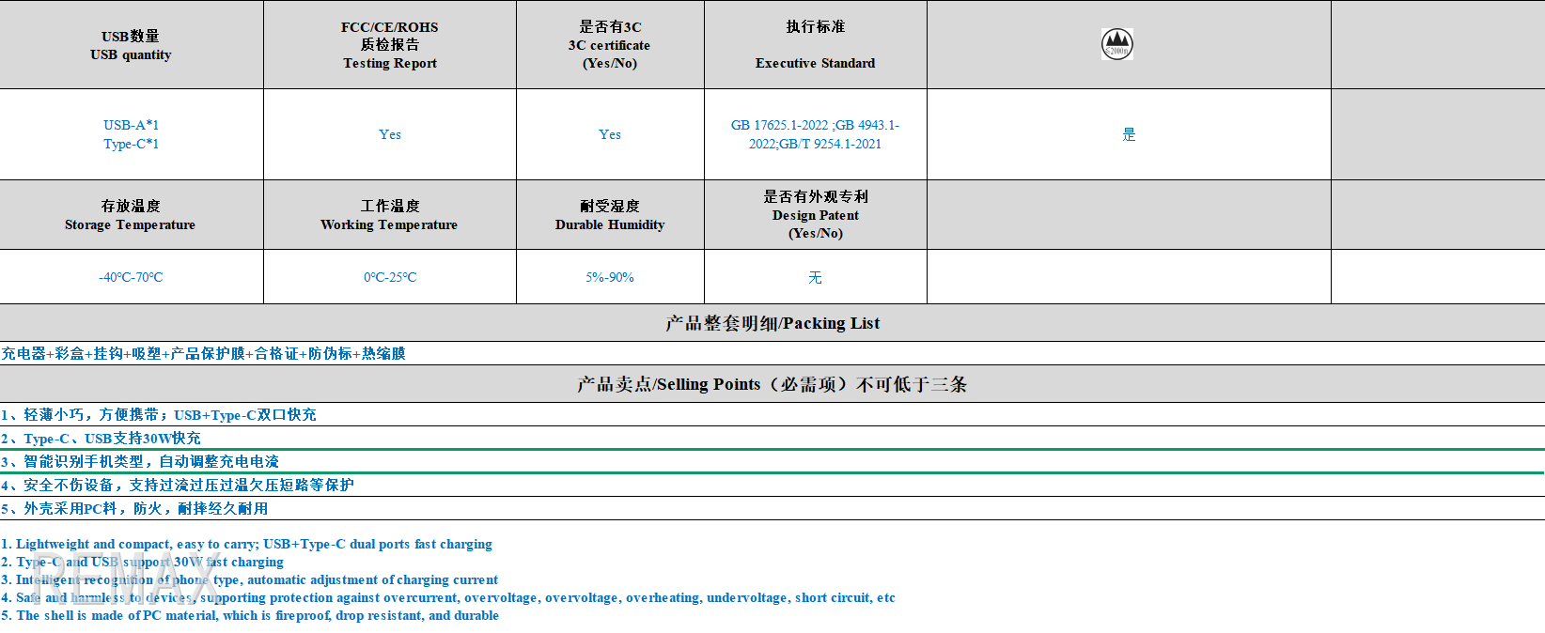Select the 3C certificate header cell
Image resolution: width=1545 pixels, height=633 pixels.
[x=609, y=45]
